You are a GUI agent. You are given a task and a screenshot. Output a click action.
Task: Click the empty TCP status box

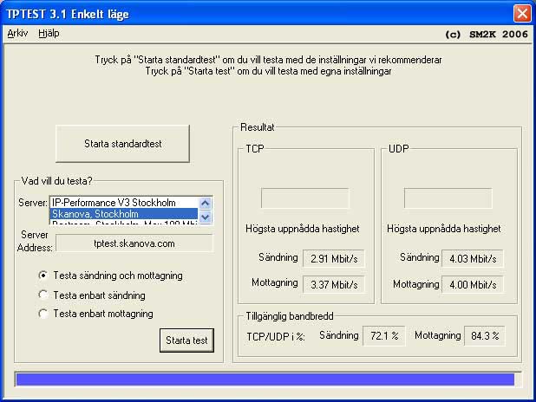point(305,198)
